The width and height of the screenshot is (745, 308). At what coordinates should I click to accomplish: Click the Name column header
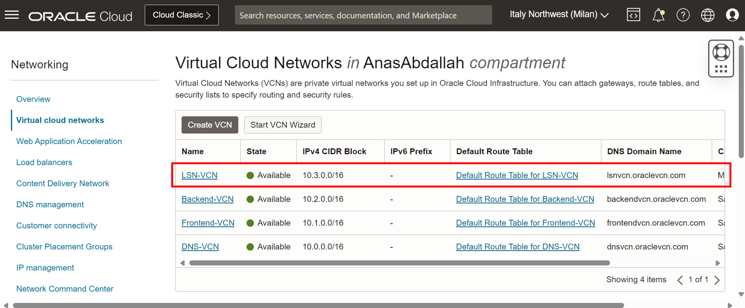point(193,151)
